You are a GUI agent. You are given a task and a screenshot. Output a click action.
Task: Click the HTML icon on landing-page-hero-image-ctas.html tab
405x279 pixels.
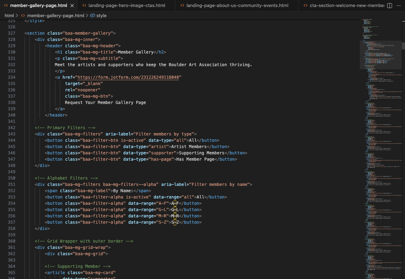[84, 6]
